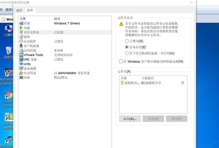The image size is (219, 148).
Task: Select the 常规 settings row icon
Action: (21, 23)
